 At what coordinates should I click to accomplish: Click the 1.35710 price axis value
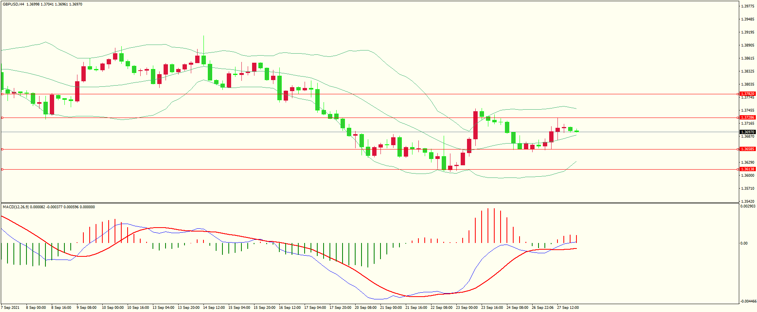tap(748, 189)
